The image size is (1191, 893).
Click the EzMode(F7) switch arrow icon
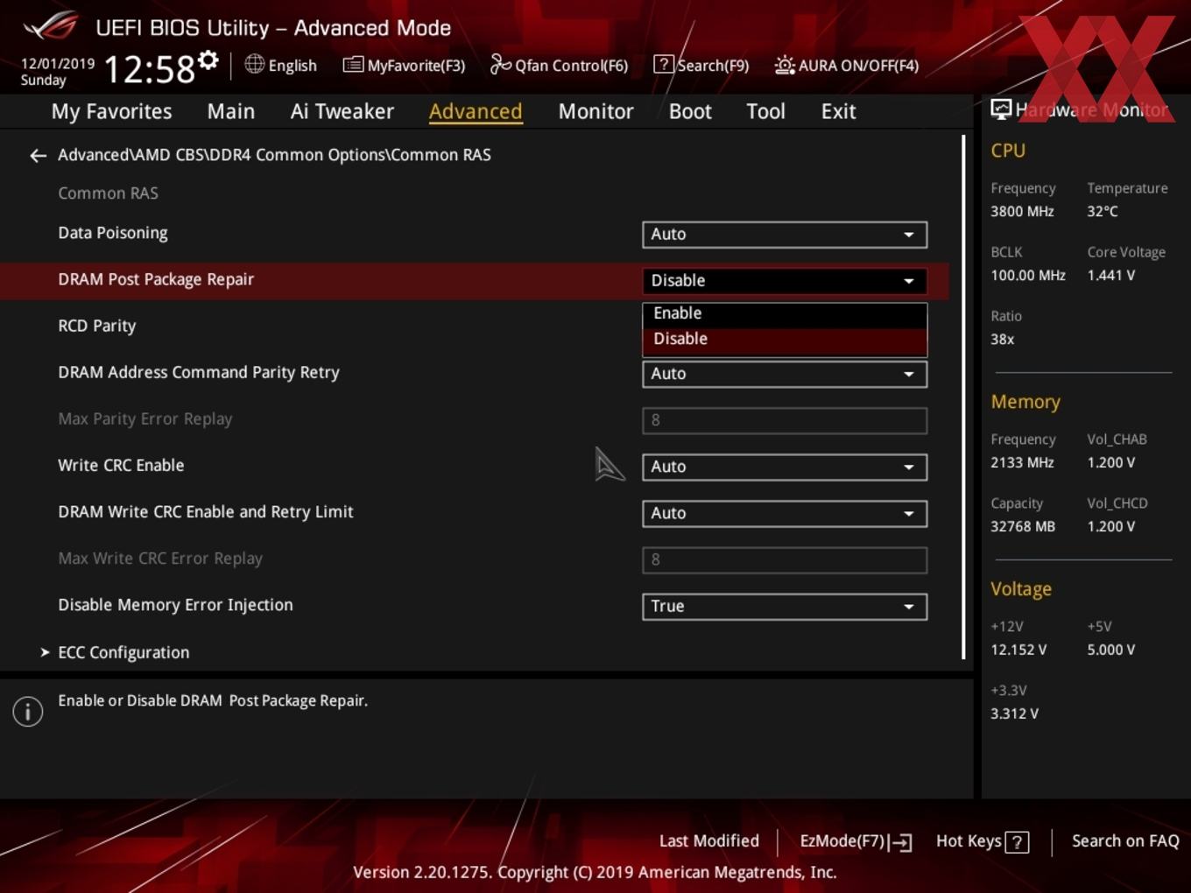(900, 842)
